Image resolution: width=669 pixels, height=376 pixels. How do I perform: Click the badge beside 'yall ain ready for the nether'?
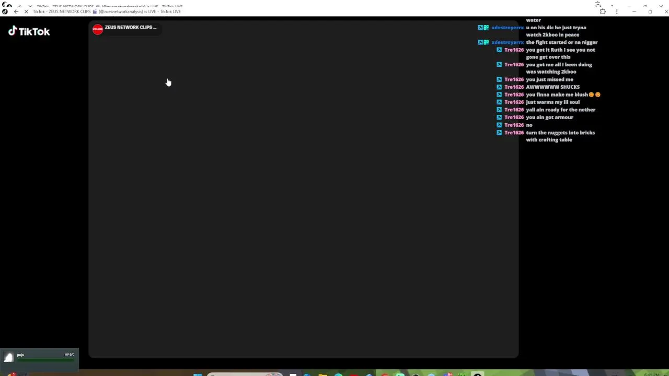click(499, 110)
